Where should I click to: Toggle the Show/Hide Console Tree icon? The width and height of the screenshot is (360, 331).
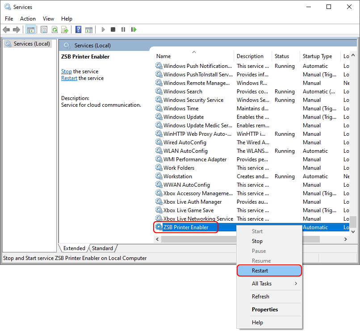tap(30, 29)
